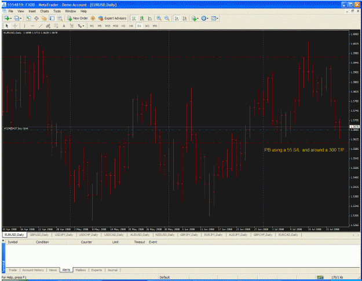Switch timeframe to M15

pos(108,26)
